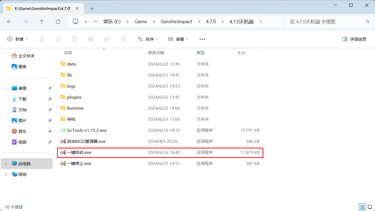Click the data folder icon
Image resolution: width=375 pixels, height=211 pixels.
tap(63, 64)
